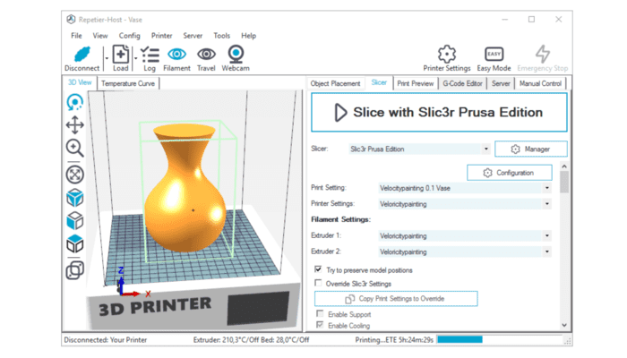
Task: Expand the Extruder 2 filament dropdown
Action: click(547, 251)
